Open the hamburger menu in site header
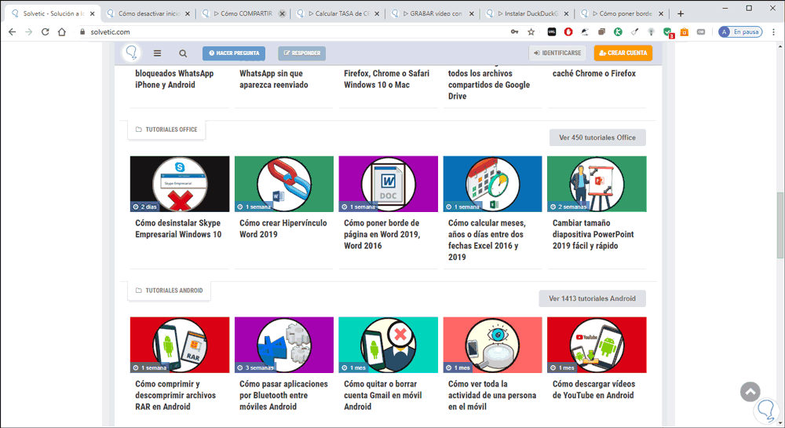 [157, 53]
